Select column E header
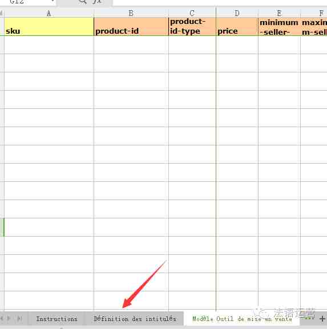 click(x=279, y=13)
